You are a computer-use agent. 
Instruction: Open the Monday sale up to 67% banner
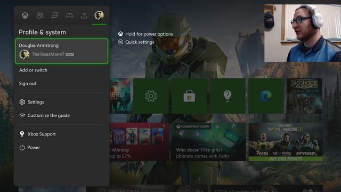click(140, 141)
